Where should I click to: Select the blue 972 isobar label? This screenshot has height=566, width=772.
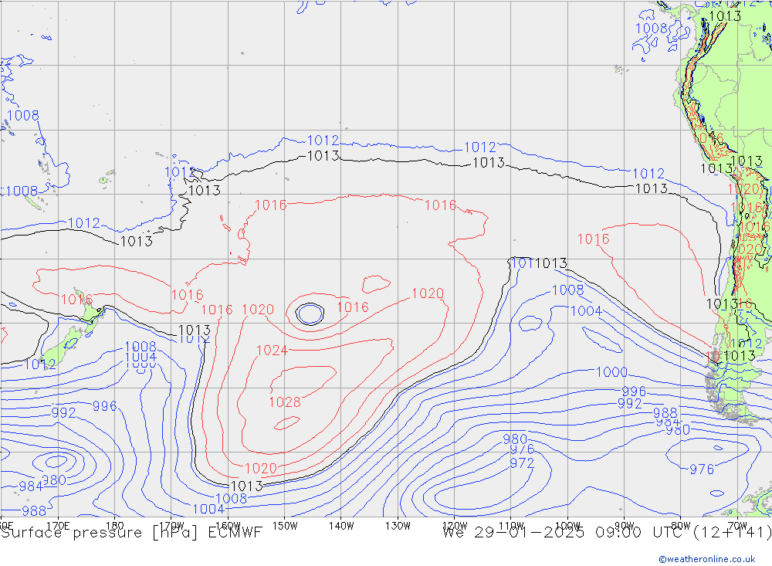click(522, 463)
